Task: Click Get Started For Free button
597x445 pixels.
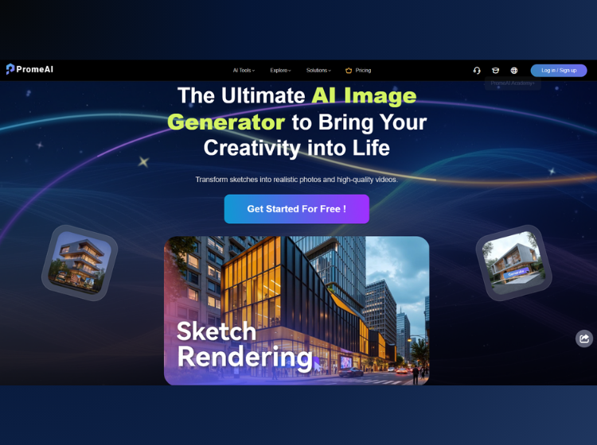Action: coord(296,209)
